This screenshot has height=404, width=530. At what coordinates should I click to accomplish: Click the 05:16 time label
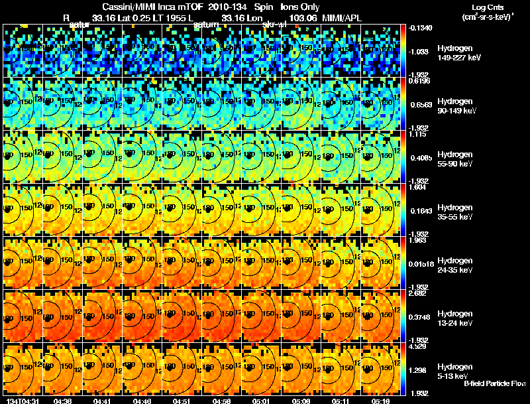coord(380,401)
